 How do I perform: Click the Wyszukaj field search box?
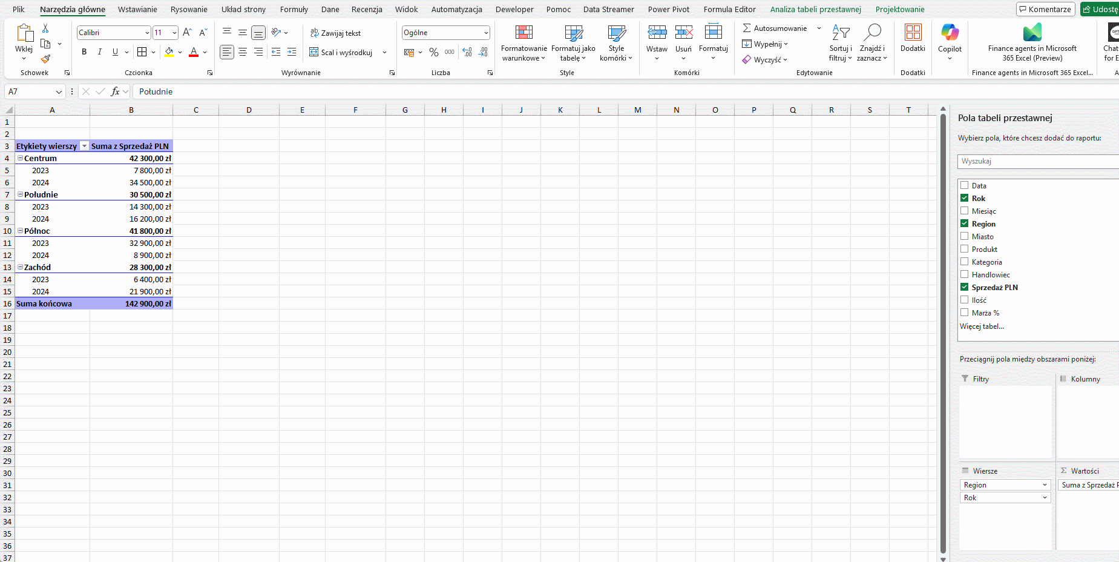tap(1035, 161)
